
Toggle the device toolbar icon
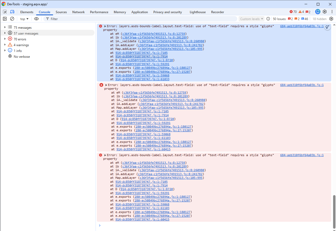coord(12,12)
